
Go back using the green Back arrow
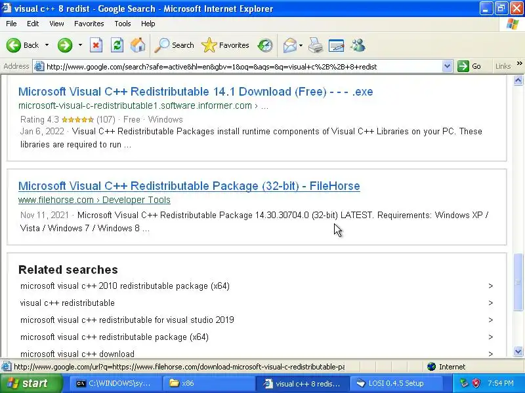pos(22,45)
